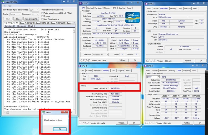The height and width of the screenshot is (135, 208).
Task: Click the Super PI log horizontal scrollbar thumb
Action: 8,113
